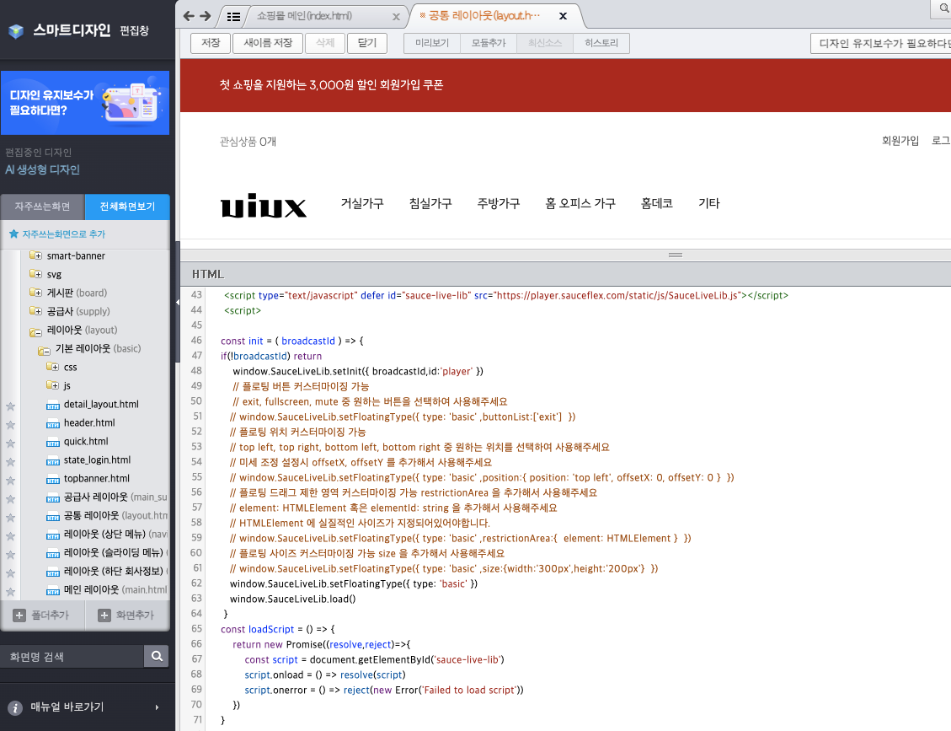
Task: Click 최신소스 in toolbar
Action: 545,43
